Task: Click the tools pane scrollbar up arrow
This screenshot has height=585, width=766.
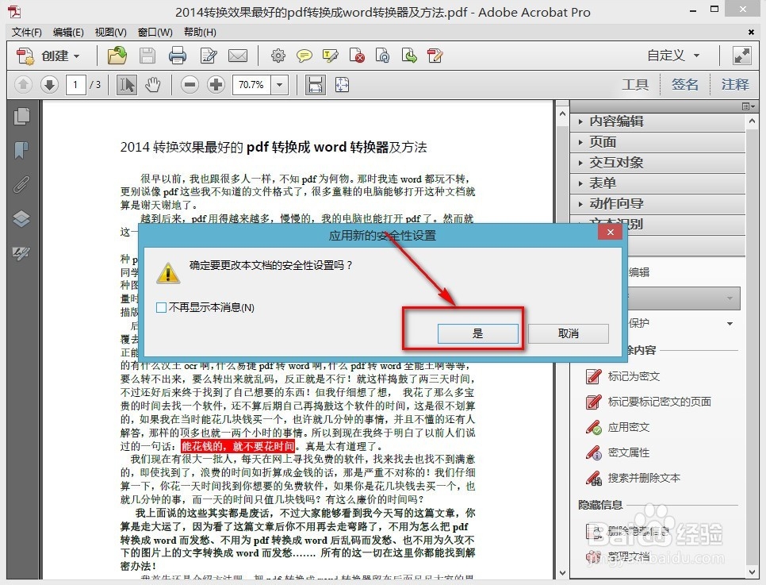Action: point(752,121)
